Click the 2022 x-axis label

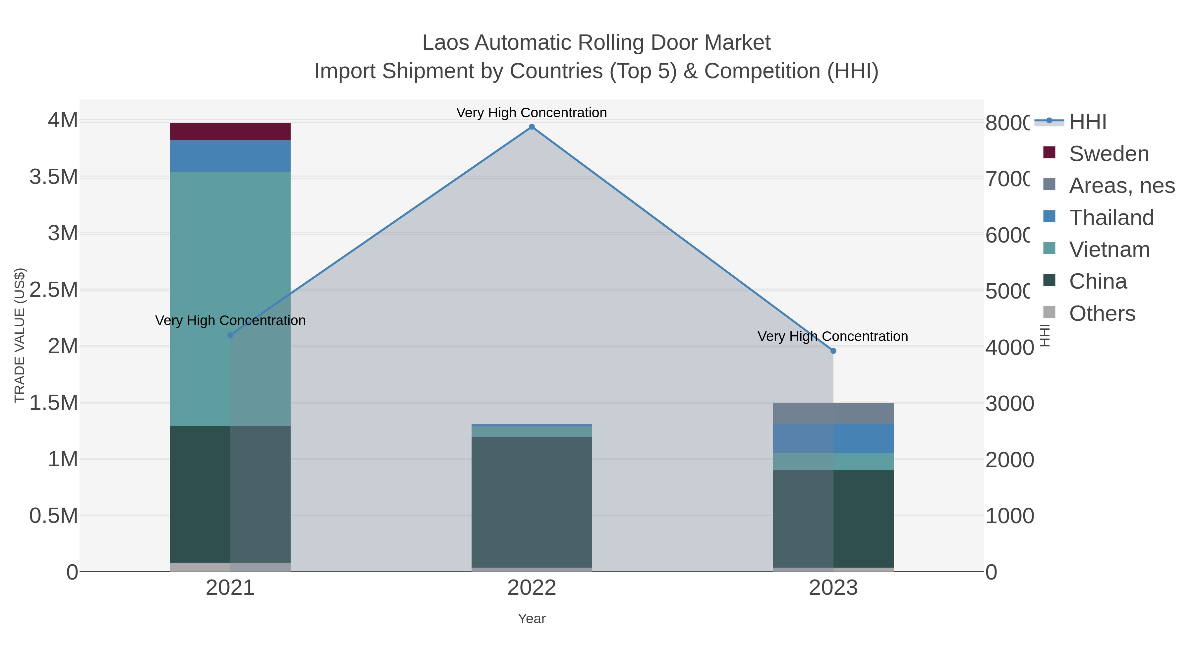pyautogui.click(x=532, y=588)
